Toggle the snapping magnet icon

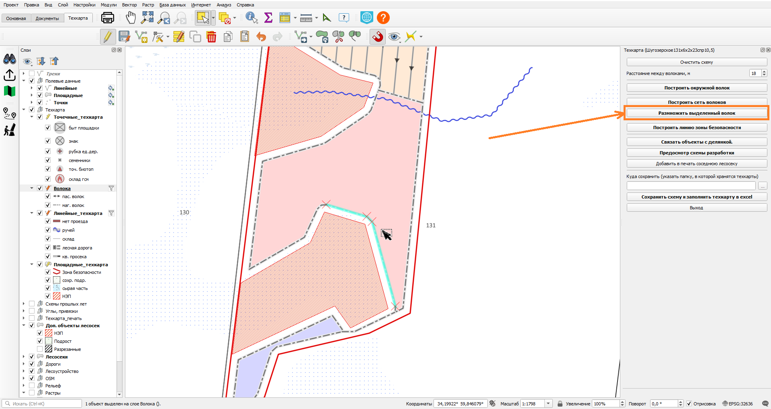377,37
